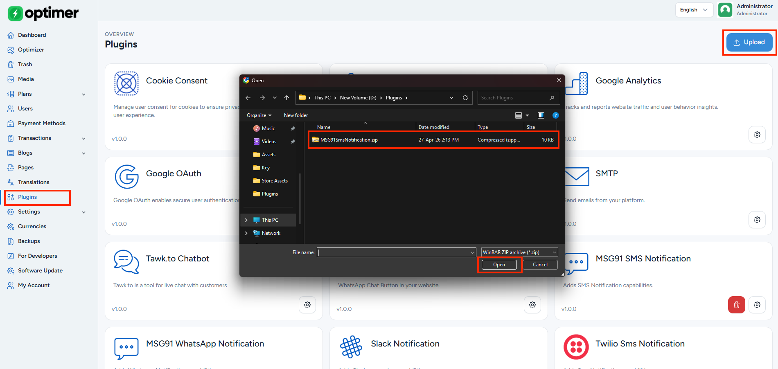Image resolution: width=778 pixels, height=369 pixels.
Task: Click the Search Plugins field
Action: tap(518, 98)
